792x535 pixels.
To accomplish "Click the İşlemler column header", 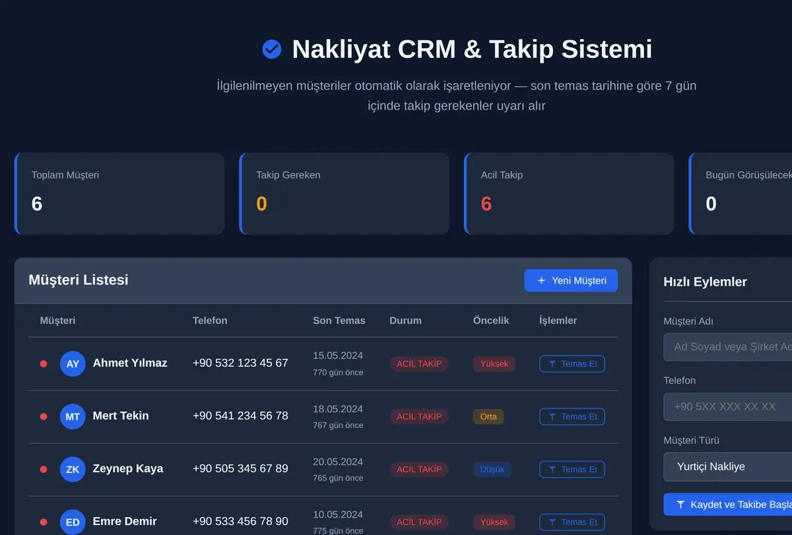I will tap(558, 321).
